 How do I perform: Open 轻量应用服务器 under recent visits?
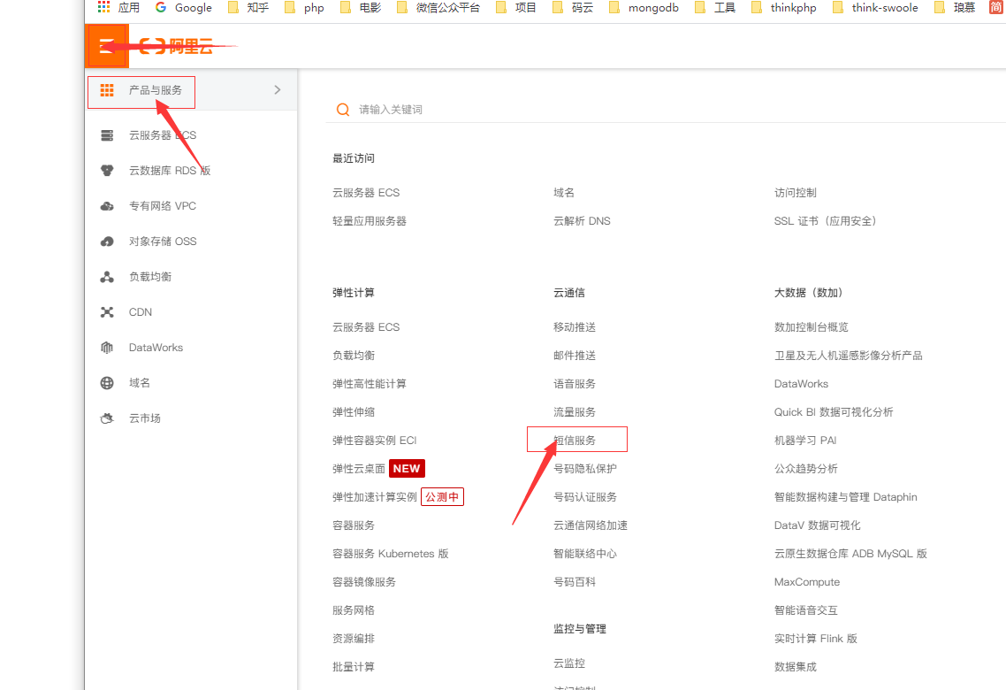(370, 221)
